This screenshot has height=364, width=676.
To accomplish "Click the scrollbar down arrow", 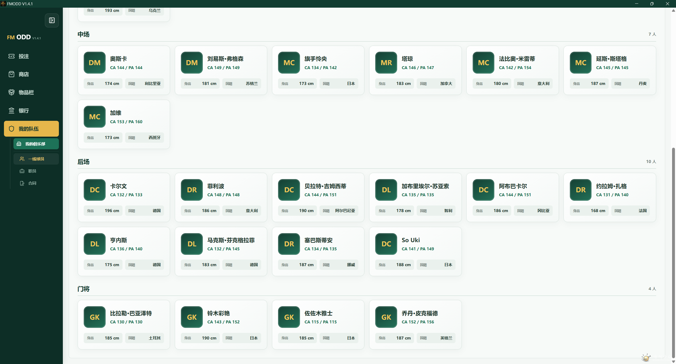I will pos(673,362).
